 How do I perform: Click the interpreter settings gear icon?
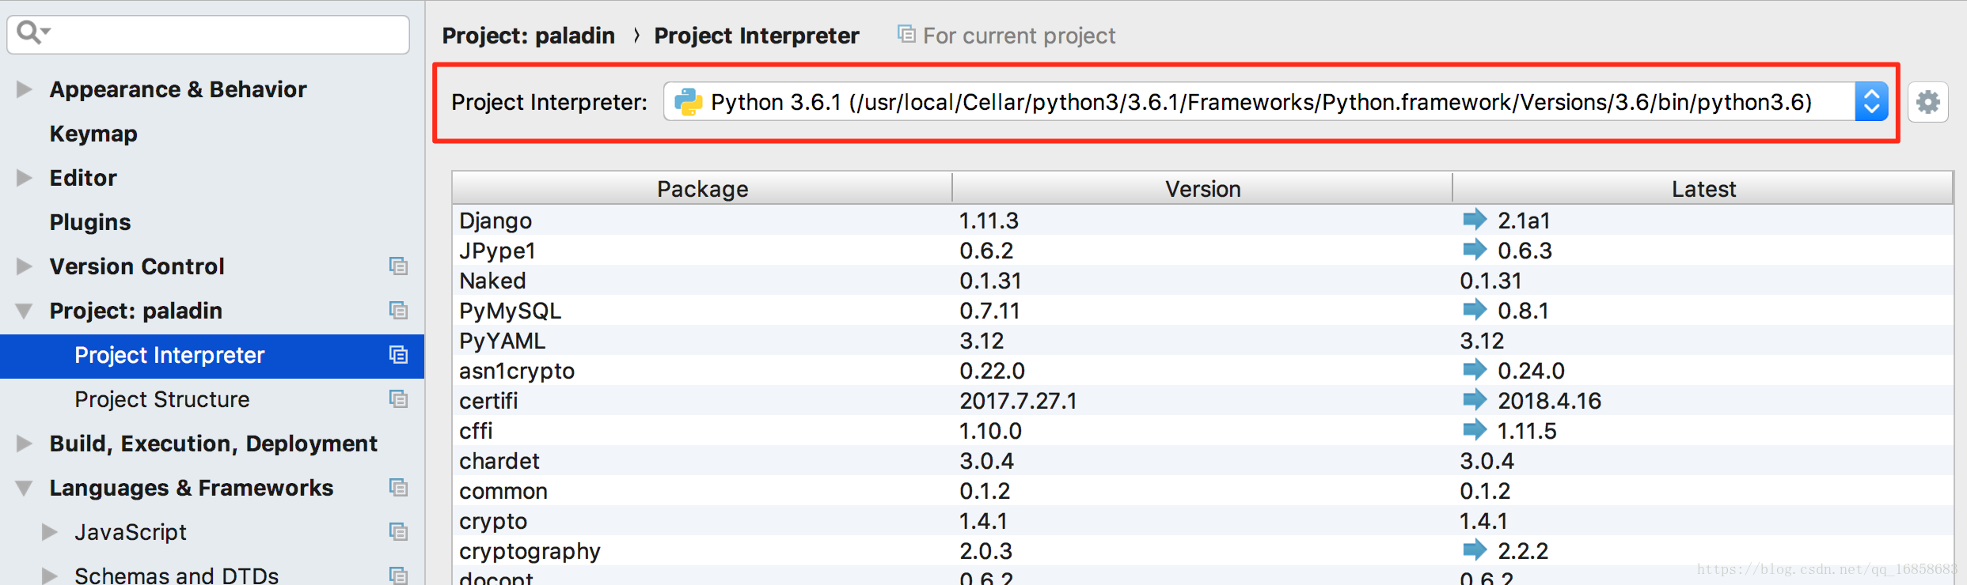tap(1927, 102)
